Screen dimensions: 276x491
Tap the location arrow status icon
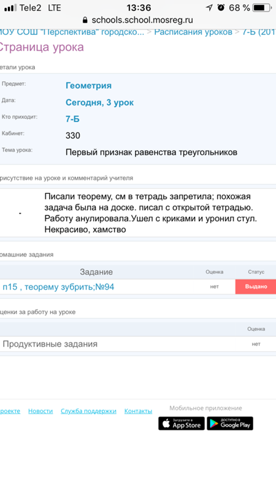pos(209,7)
